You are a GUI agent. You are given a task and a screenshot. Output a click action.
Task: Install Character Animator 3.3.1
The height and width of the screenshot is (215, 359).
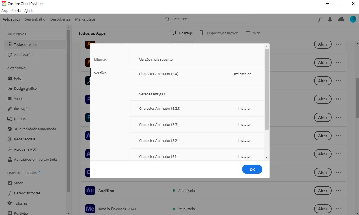pos(245,109)
